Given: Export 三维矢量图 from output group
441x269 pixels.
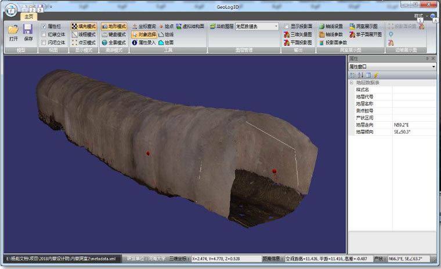Looking at the screenshot, I should 298,34.
